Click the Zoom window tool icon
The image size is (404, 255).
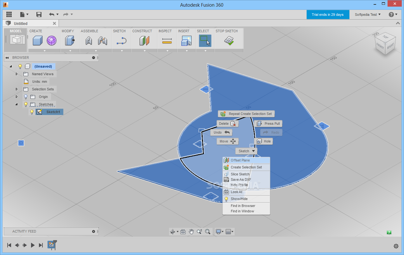(x=199, y=232)
